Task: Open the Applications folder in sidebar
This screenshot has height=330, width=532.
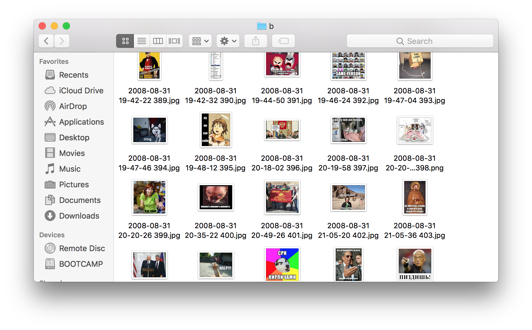Action: click(74, 122)
